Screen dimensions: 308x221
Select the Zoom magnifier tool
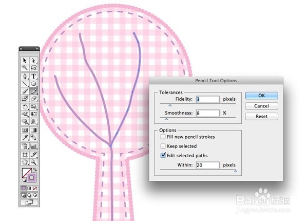(33, 162)
